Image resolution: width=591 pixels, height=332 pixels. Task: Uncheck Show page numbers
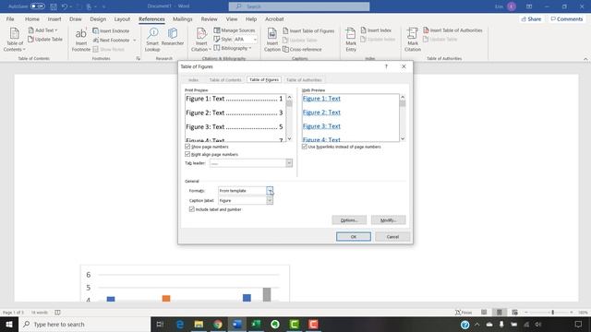coord(187,147)
